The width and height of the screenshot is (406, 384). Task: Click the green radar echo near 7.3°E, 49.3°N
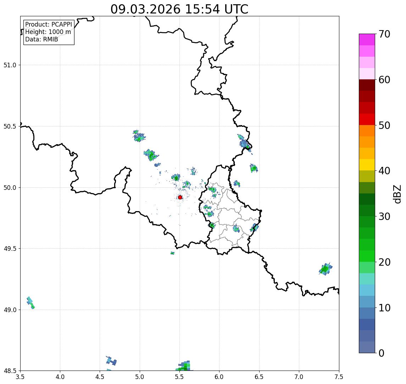click(325, 269)
